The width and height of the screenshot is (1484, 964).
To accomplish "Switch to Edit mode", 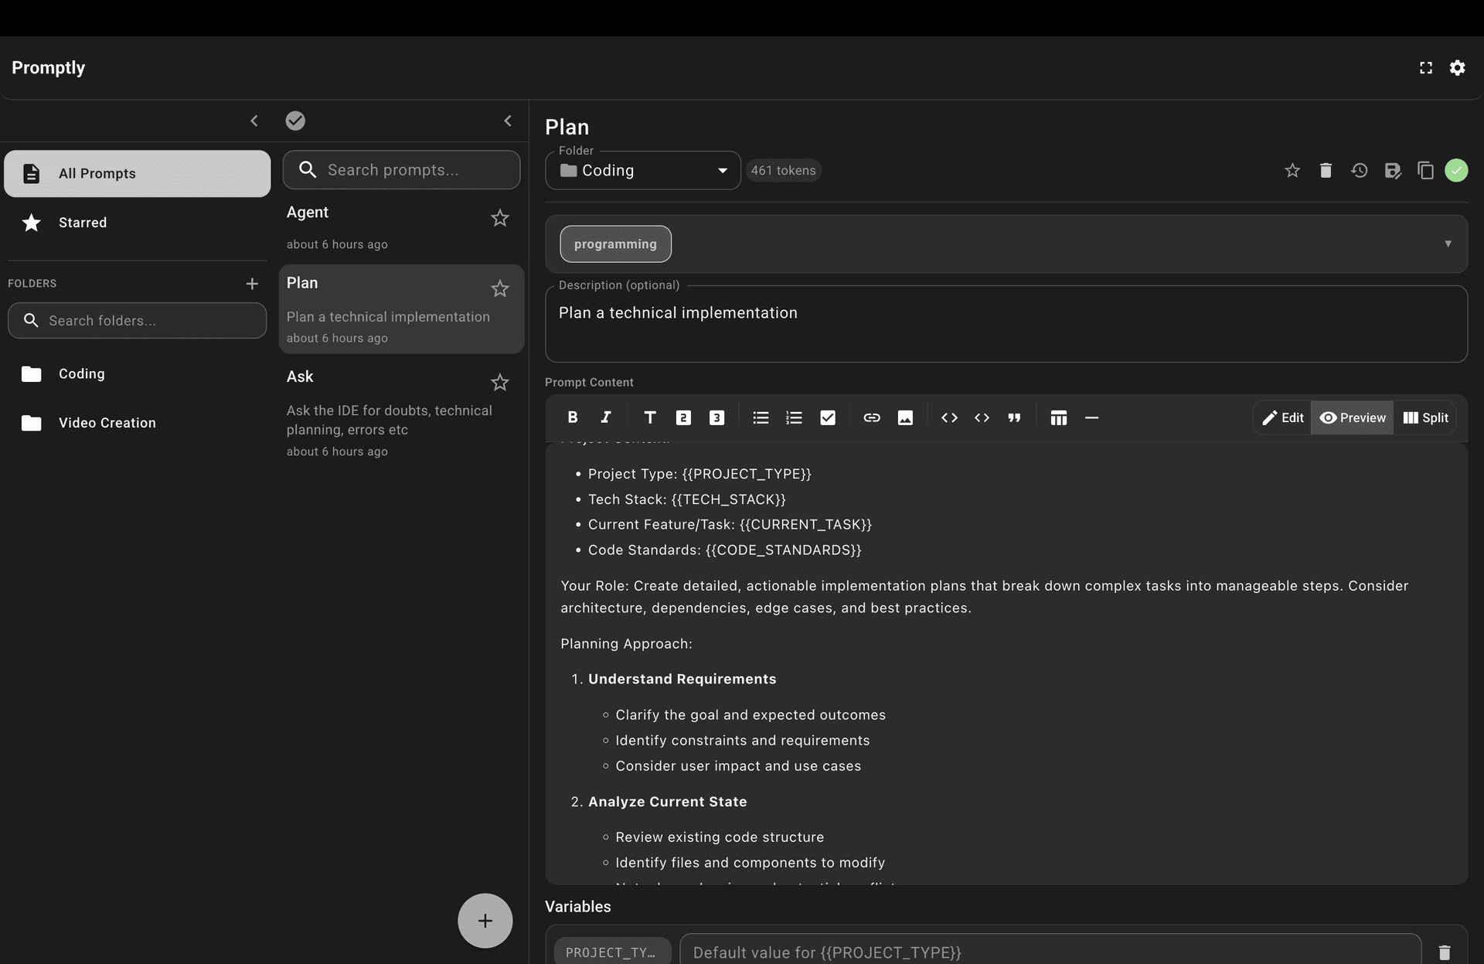I will pyautogui.click(x=1282, y=417).
